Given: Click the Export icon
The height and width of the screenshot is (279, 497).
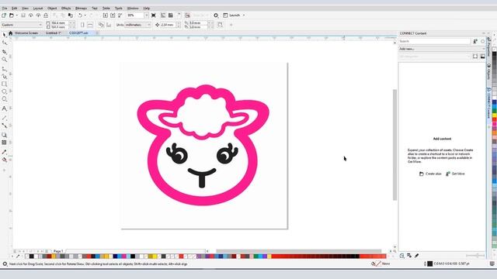Looking at the screenshot, I should pos(113,15).
